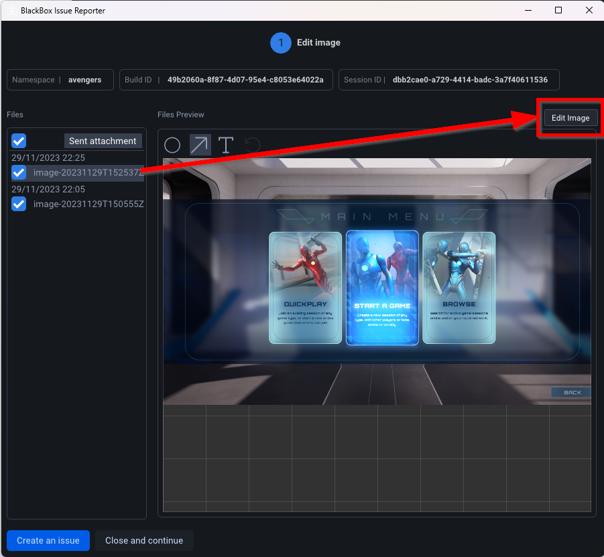Click the undo annotation icon
Screen dimensions: 604x557
point(253,145)
